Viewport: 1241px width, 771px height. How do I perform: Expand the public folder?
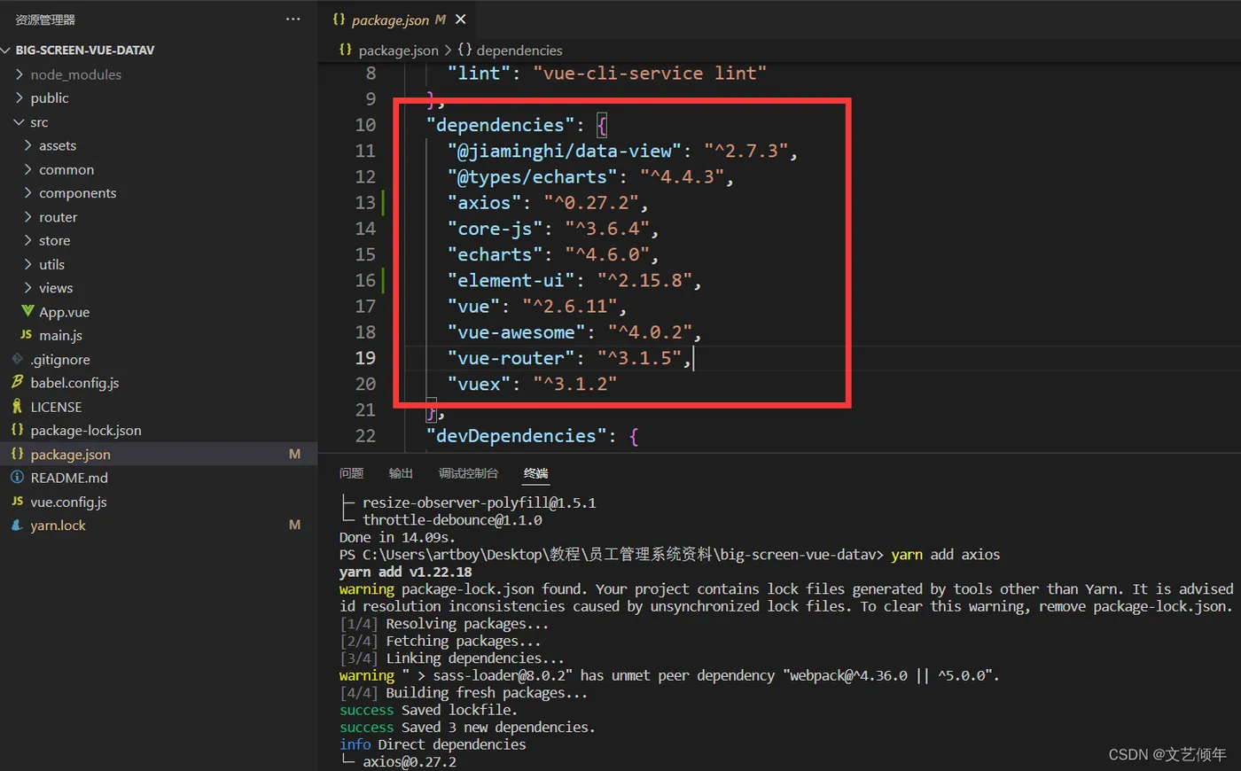click(20, 97)
